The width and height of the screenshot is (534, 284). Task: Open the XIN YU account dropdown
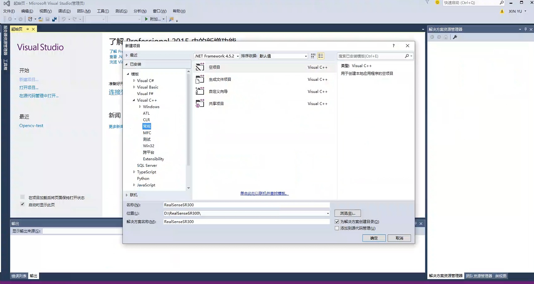(x=517, y=11)
